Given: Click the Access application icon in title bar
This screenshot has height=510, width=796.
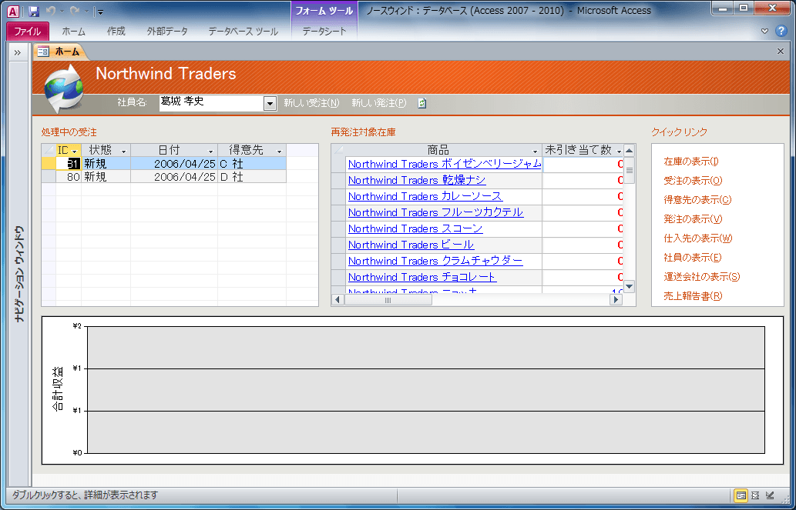Looking at the screenshot, I should tap(14, 11).
